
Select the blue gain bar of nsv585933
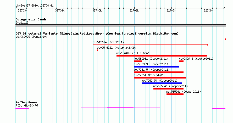[157, 67]
